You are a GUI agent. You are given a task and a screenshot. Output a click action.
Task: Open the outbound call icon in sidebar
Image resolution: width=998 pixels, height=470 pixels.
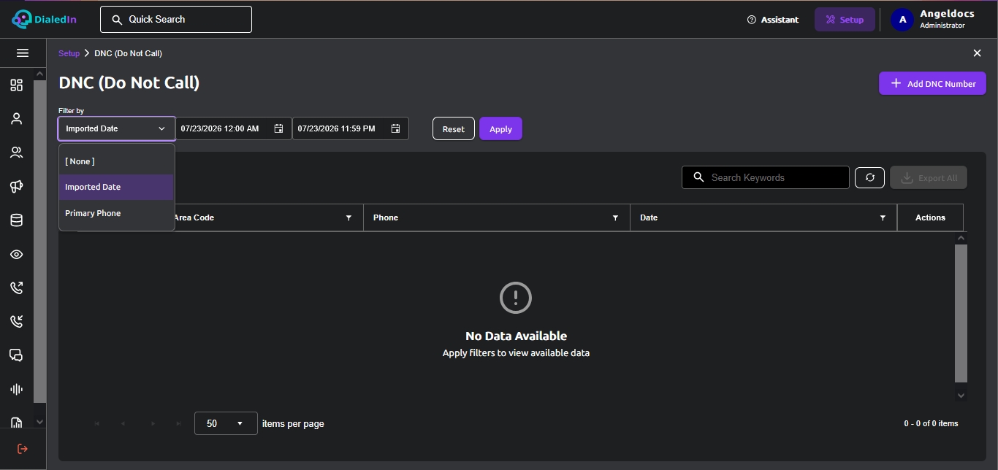tap(16, 288)
